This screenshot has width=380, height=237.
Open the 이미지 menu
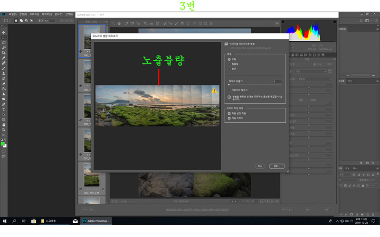coord(34,15)
